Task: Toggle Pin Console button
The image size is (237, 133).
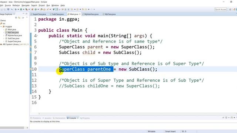Action: (223, 117)
